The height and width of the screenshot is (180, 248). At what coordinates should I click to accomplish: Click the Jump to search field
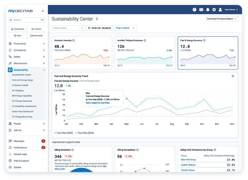click(27, 20)
